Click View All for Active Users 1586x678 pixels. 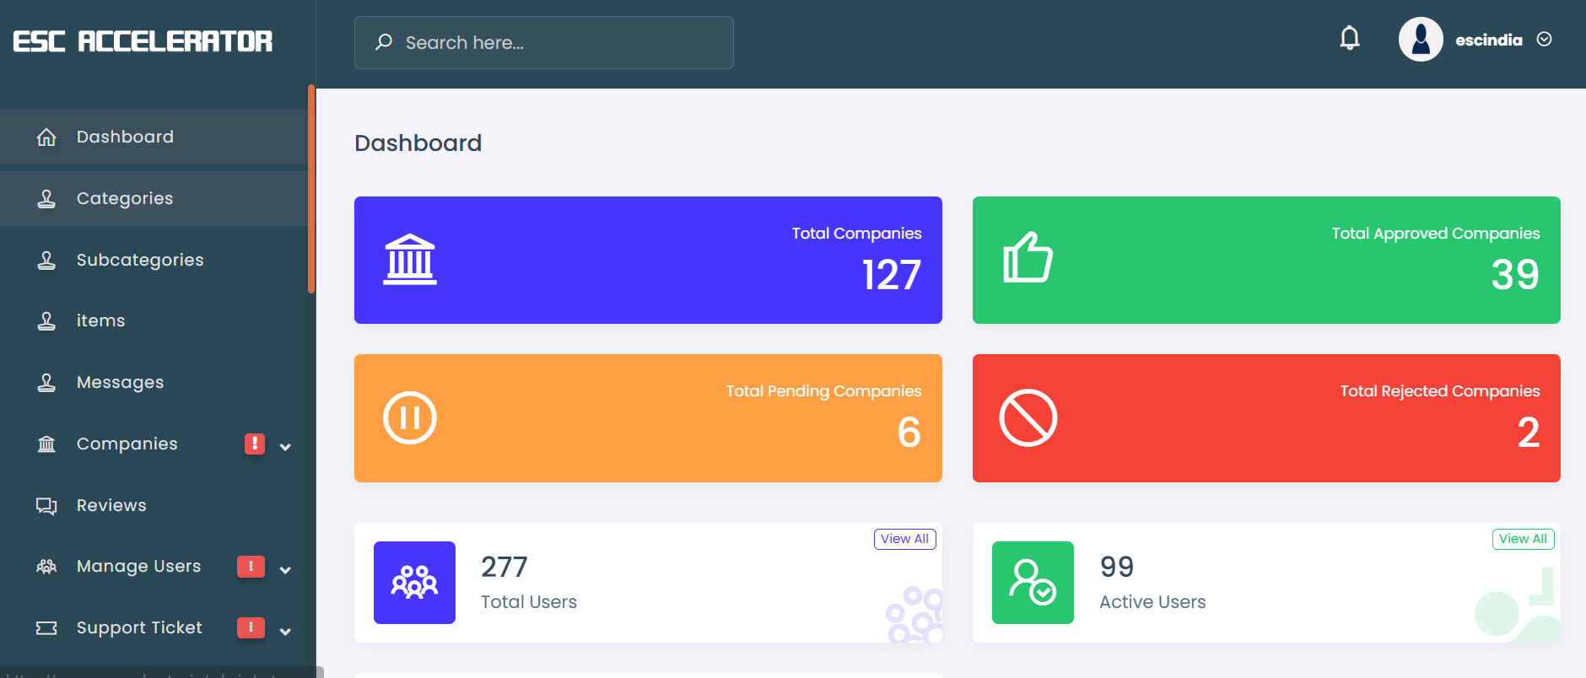[1523, 539]
